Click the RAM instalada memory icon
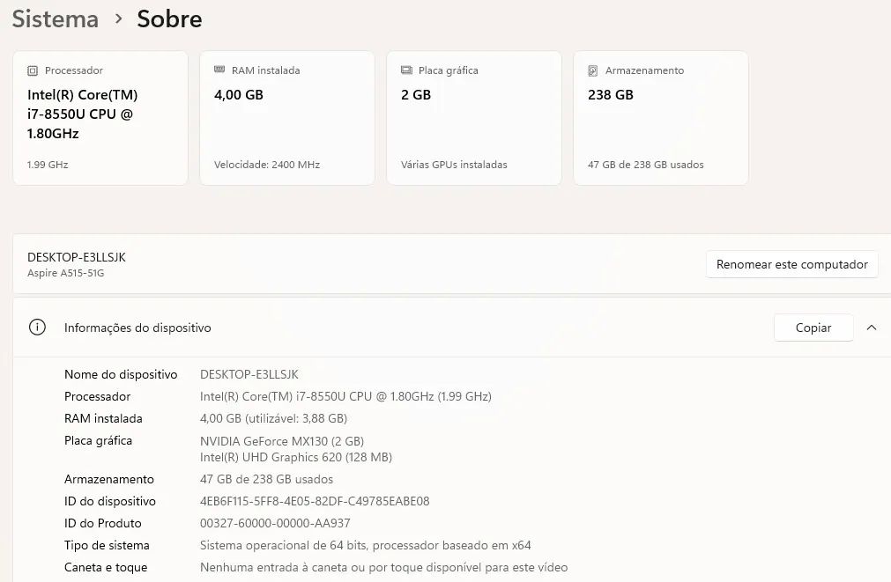The width and height of the screenshot is (891, 582). click(x=219, y=70)
